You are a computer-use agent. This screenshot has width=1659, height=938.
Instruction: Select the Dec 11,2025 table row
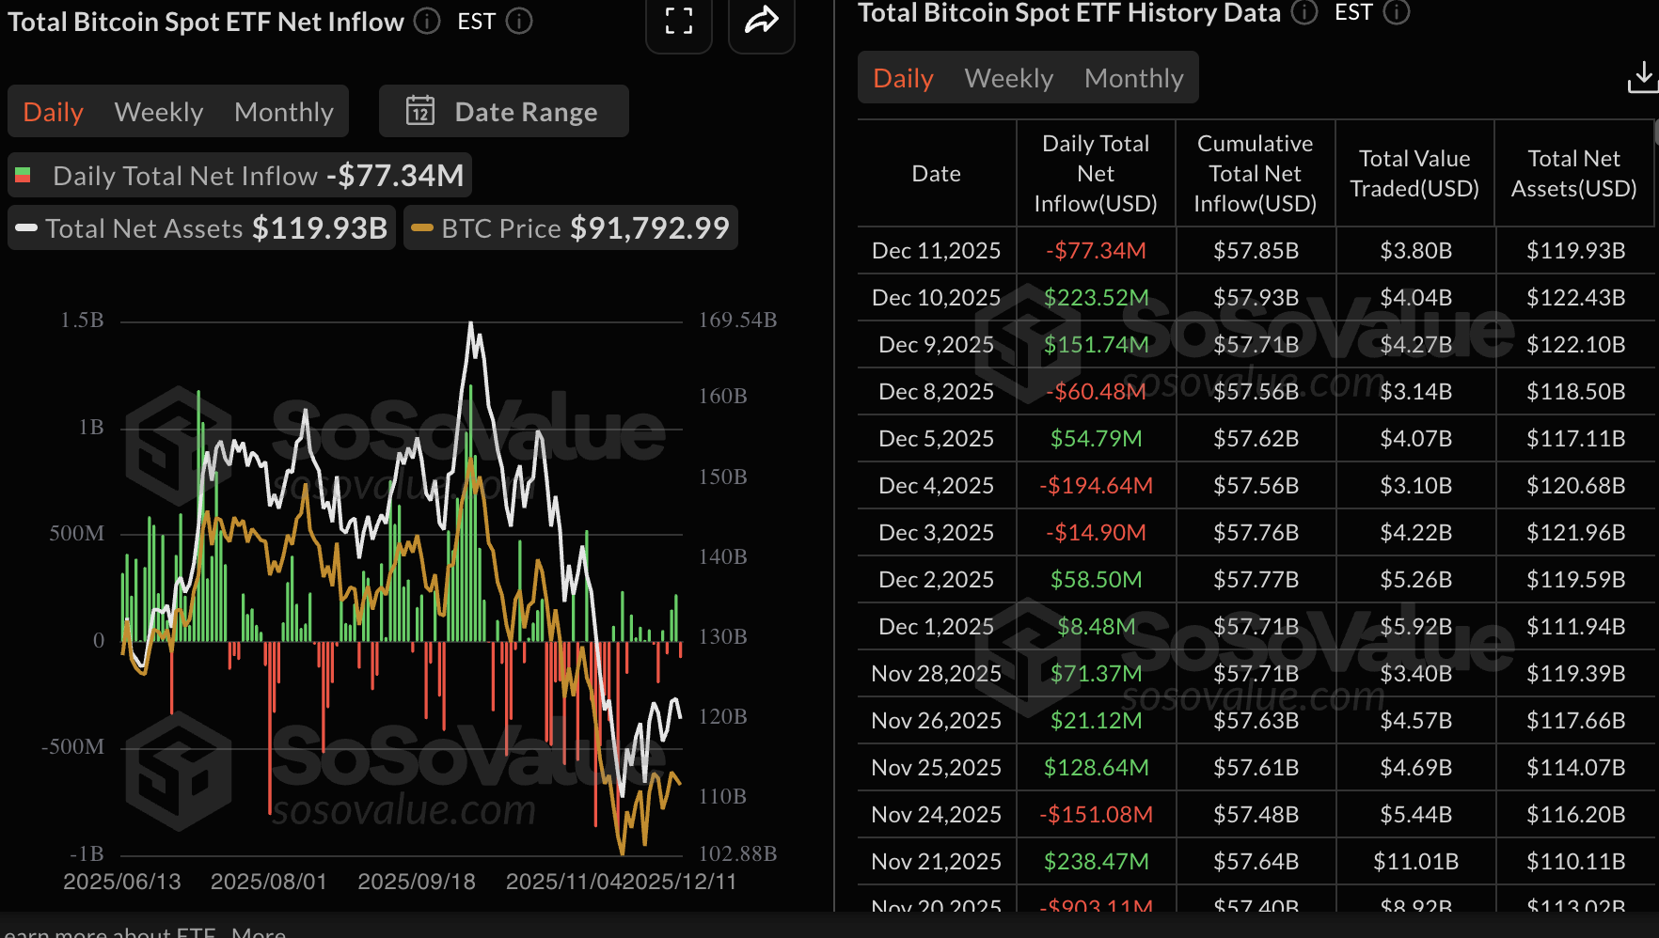click(935, 250)
